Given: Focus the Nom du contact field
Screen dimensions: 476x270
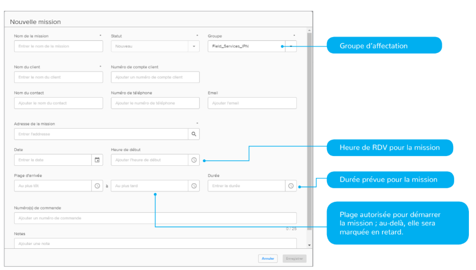Looking at the screenshot, I should [58, 103].
